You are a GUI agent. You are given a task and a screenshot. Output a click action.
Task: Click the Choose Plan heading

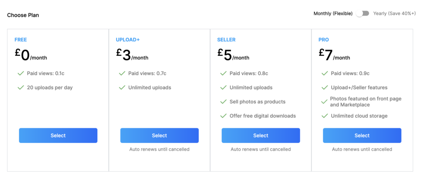coord(23,15)
